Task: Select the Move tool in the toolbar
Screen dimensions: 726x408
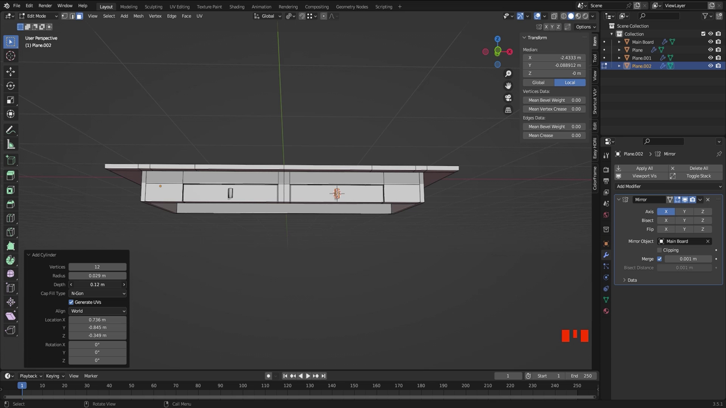Action: tap(10, 71)
